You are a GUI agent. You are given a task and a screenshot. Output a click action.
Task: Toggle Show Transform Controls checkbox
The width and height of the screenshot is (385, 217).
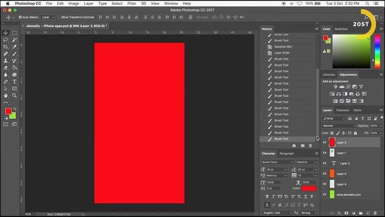[59, 17]
